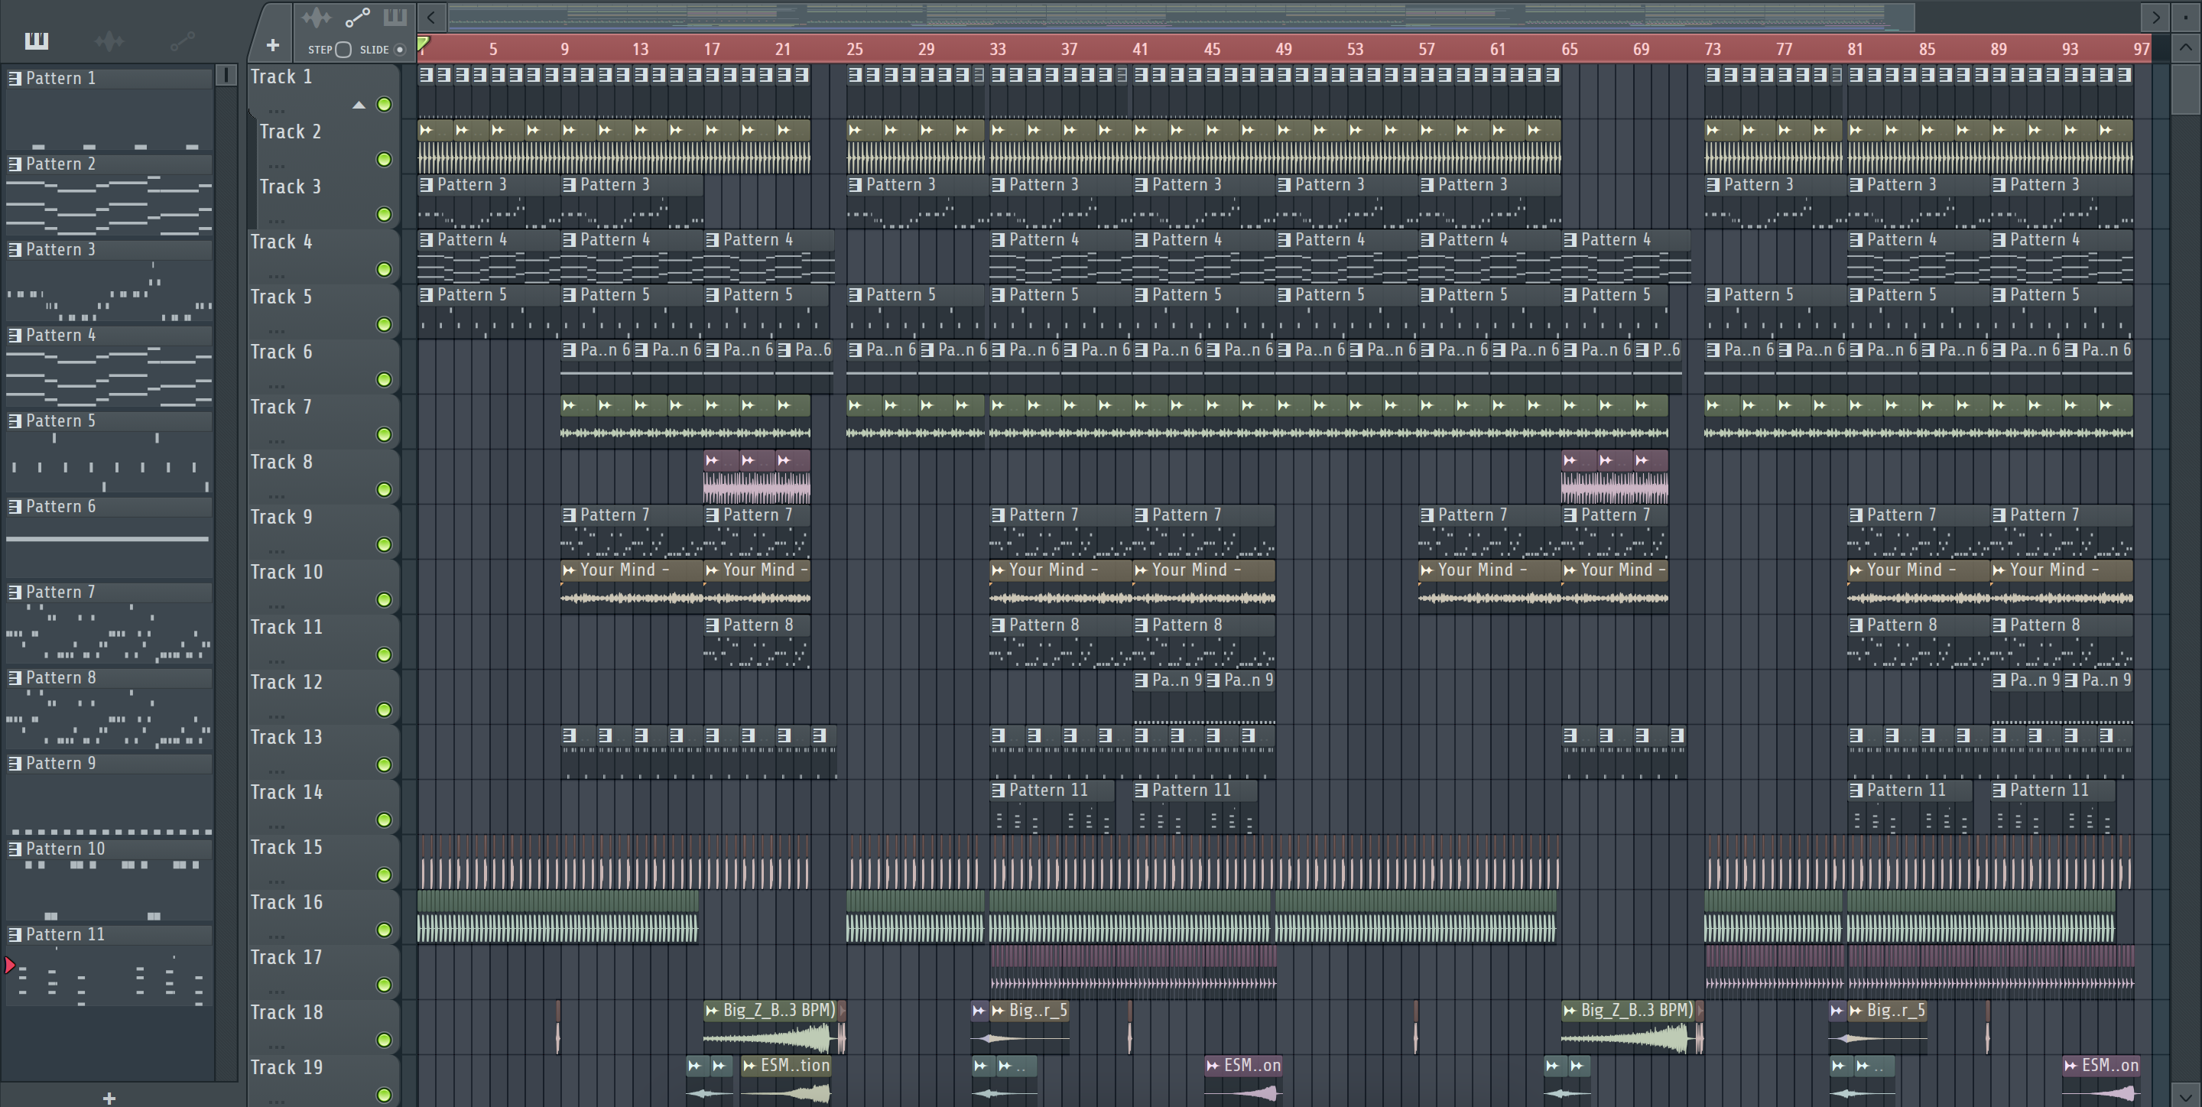Screen dimensions: 2202x1107
Task: Click the Pattern 9 piano icon in picker
Action: pyautogui.click(x=15, y=764)
